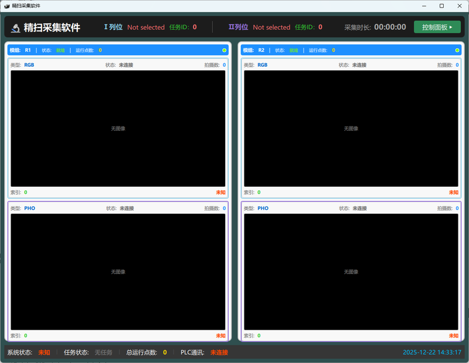Click the date-time display in status bar

point(432,352)
